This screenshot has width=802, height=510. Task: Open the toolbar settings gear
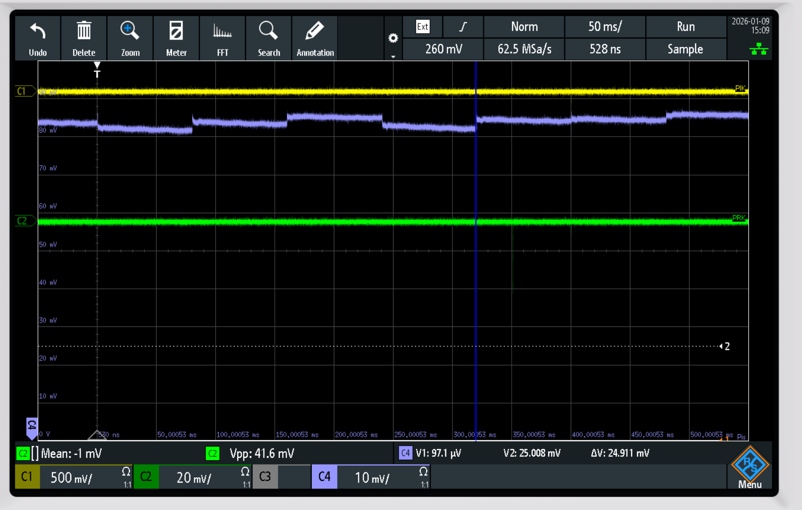point(393,38)
